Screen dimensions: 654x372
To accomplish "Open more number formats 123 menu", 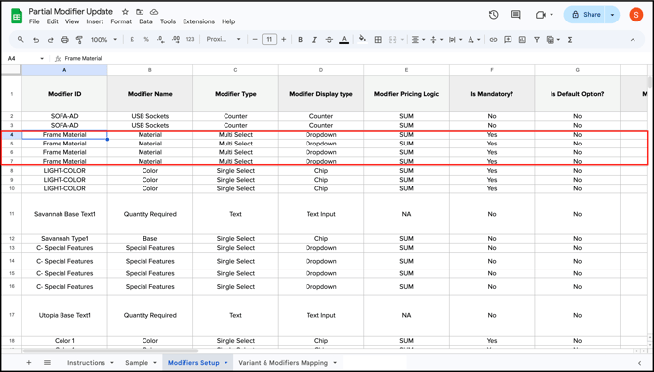I will pos(190,40).
